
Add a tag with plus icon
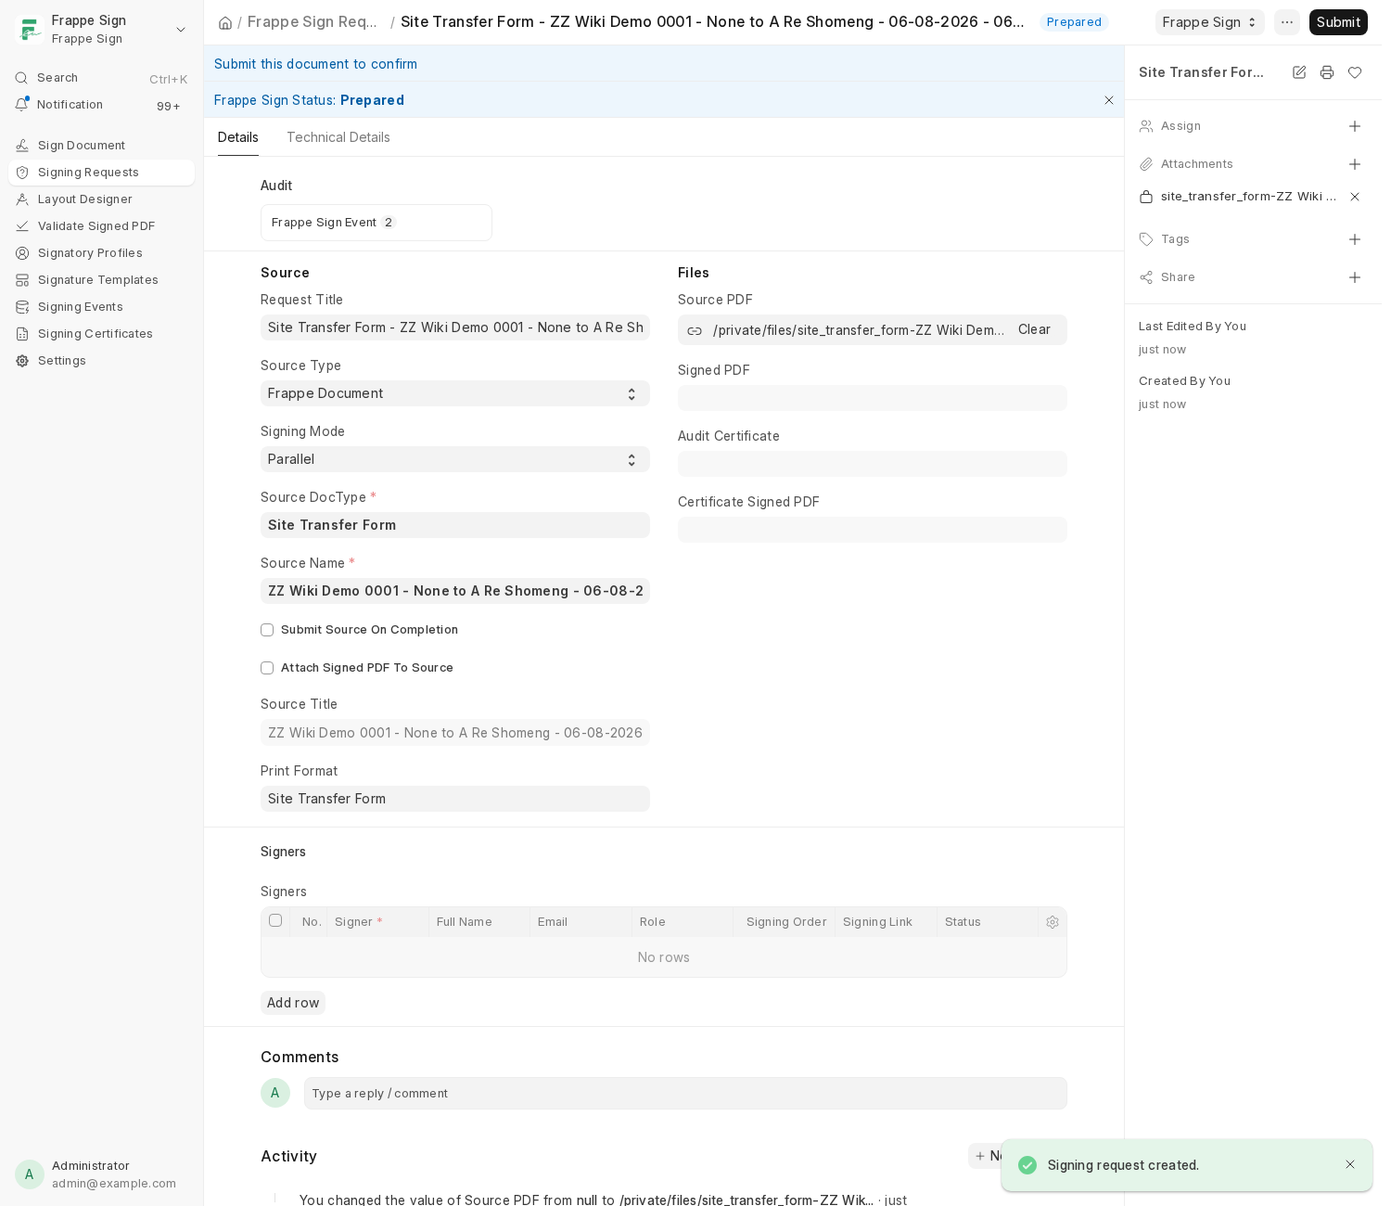(x=1355, y=239)
